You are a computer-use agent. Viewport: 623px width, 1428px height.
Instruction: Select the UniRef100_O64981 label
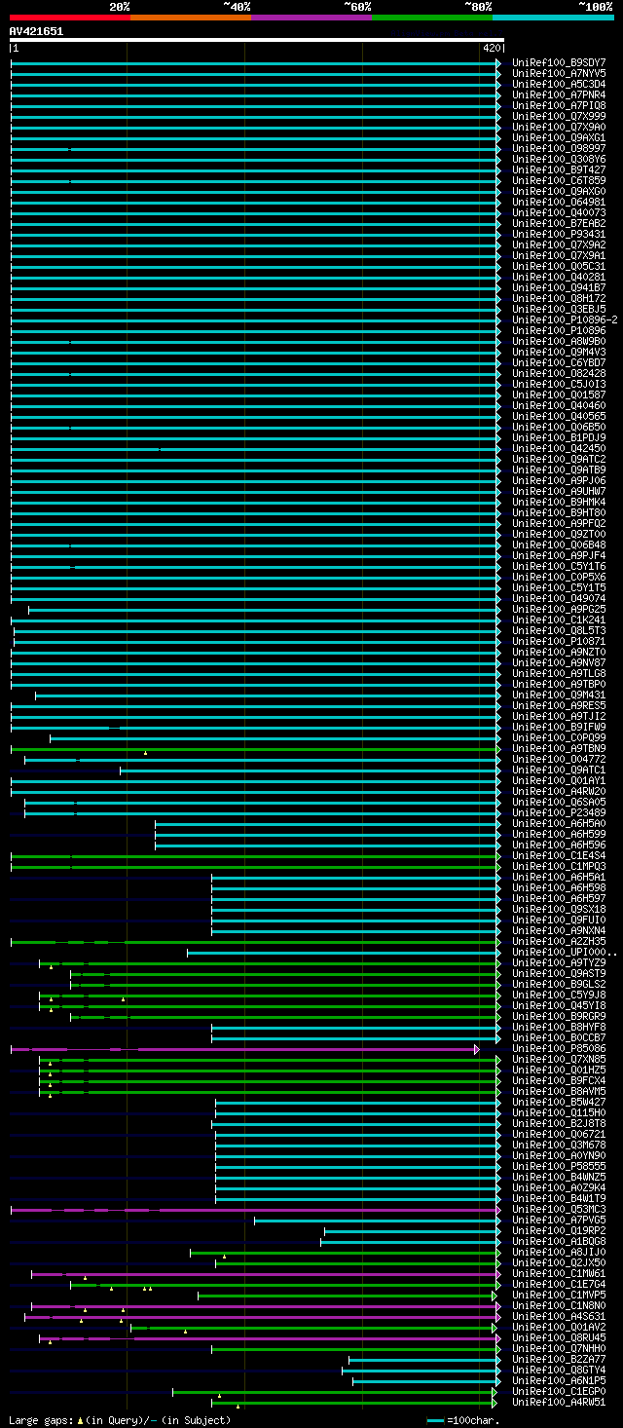point(559,202)
